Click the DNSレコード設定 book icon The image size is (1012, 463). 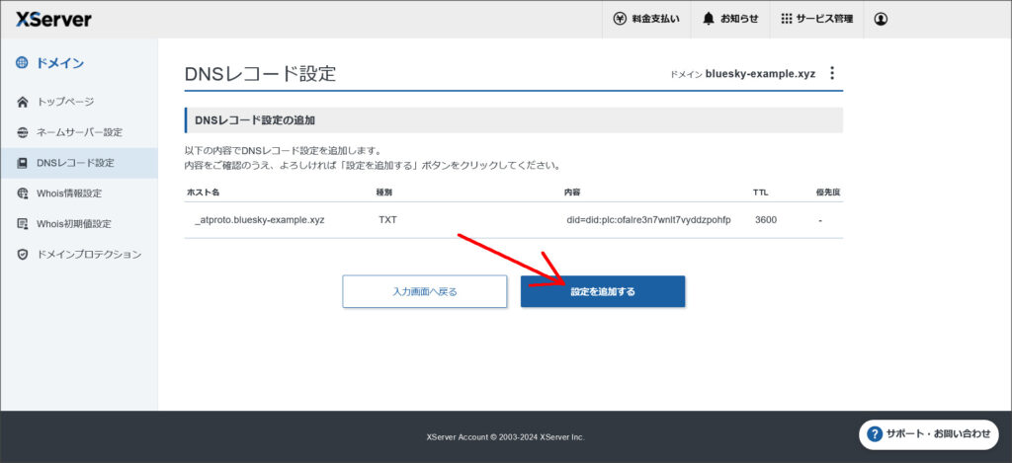point(23,163)
